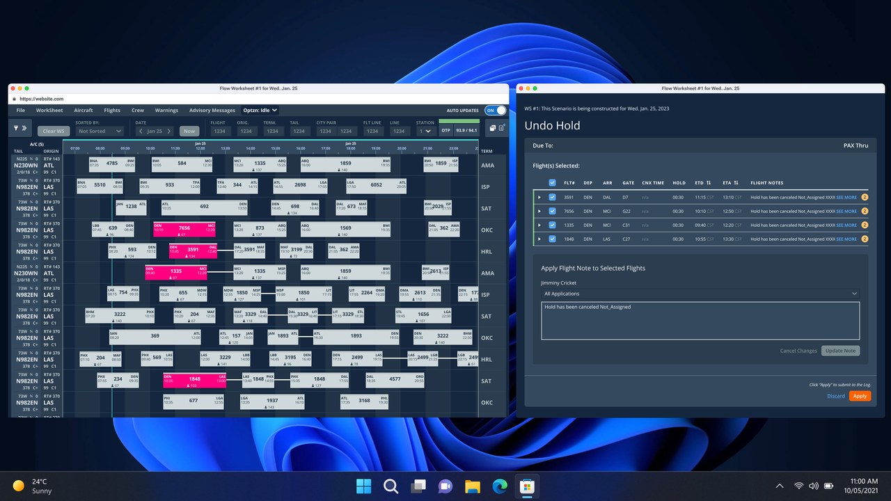Select pink flight 1848 DEN-LAS bar
The height and width of the screenshot is (501, 891).
(x=195, y=381)
